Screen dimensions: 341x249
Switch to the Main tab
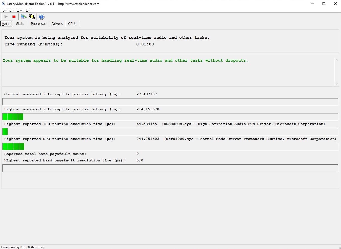6,24
